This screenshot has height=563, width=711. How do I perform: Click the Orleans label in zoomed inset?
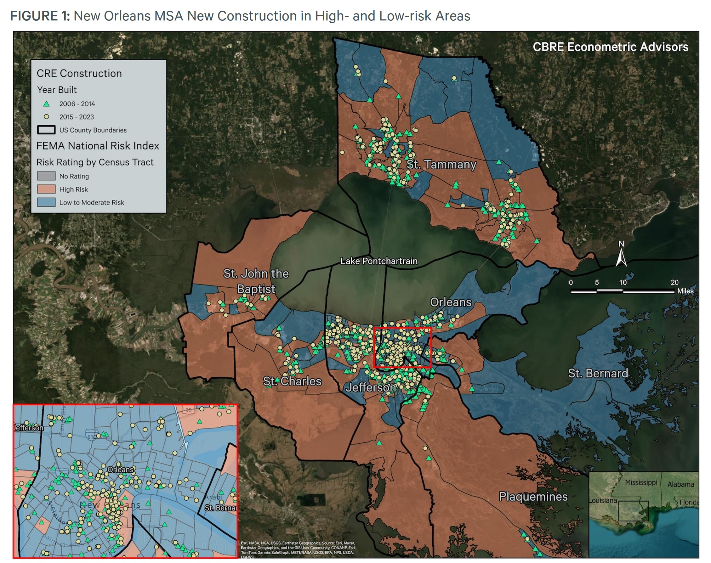point(121,470)
